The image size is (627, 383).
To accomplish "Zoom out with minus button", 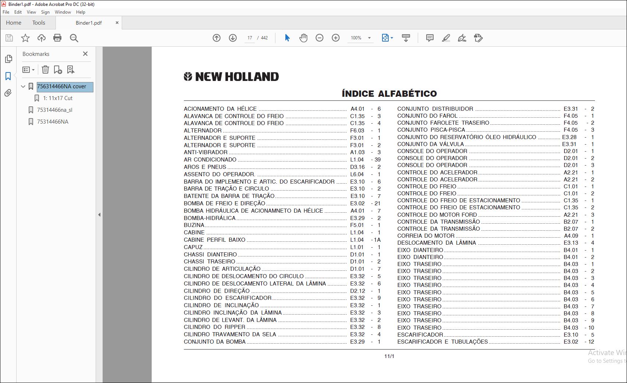I will pos(320,38).
